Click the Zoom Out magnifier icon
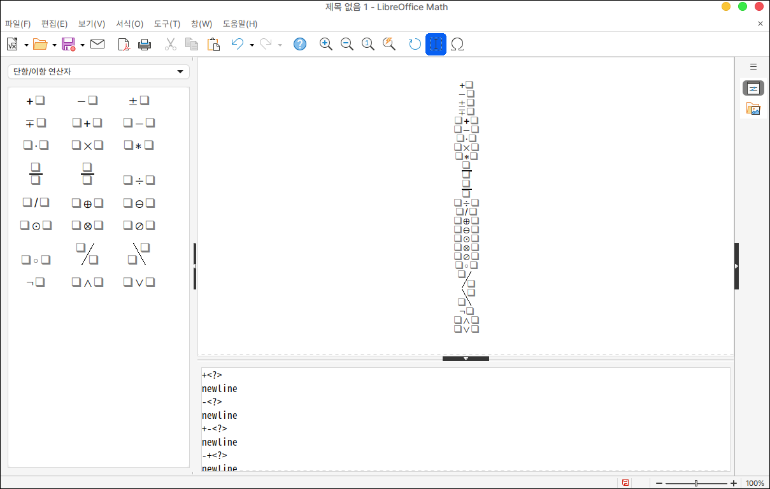 [347, 44]
